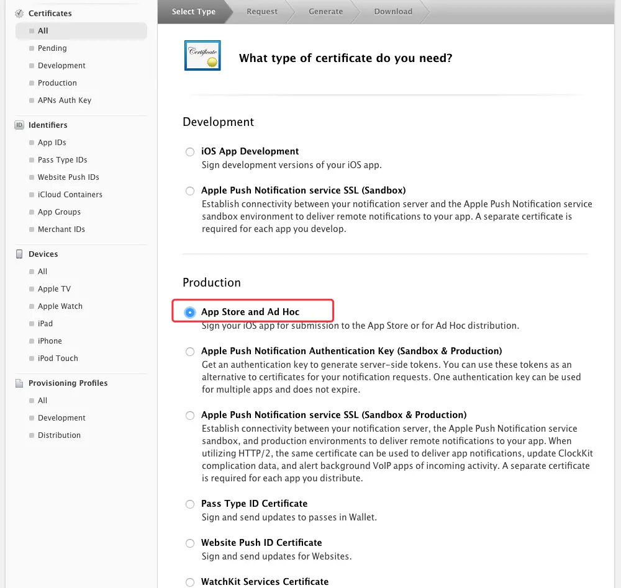Screen dimensions: 621x588
Task: Open Website Push IDs
Action: (x=68, y=177)
